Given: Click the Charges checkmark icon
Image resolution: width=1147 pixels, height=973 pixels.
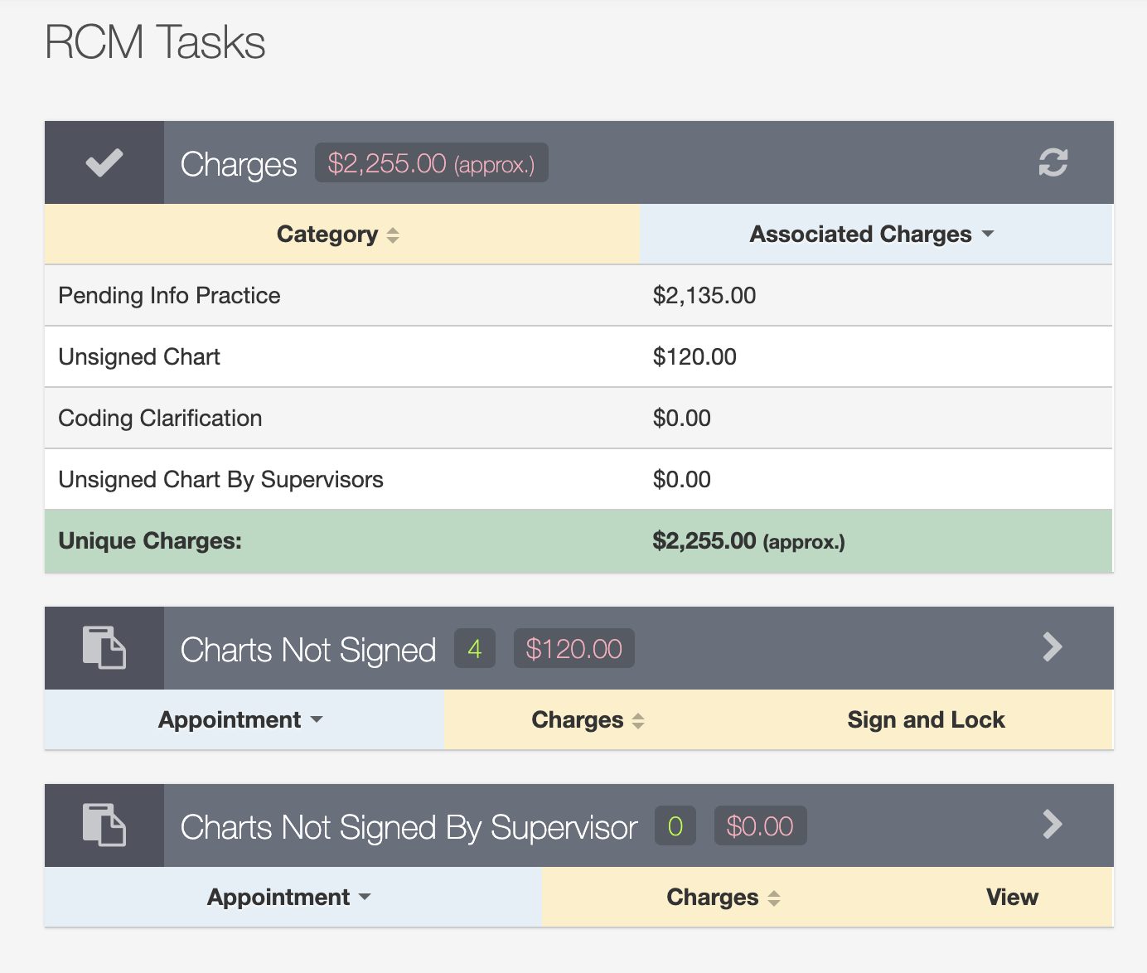Looking at the screenshot, I should coord(104,163).
